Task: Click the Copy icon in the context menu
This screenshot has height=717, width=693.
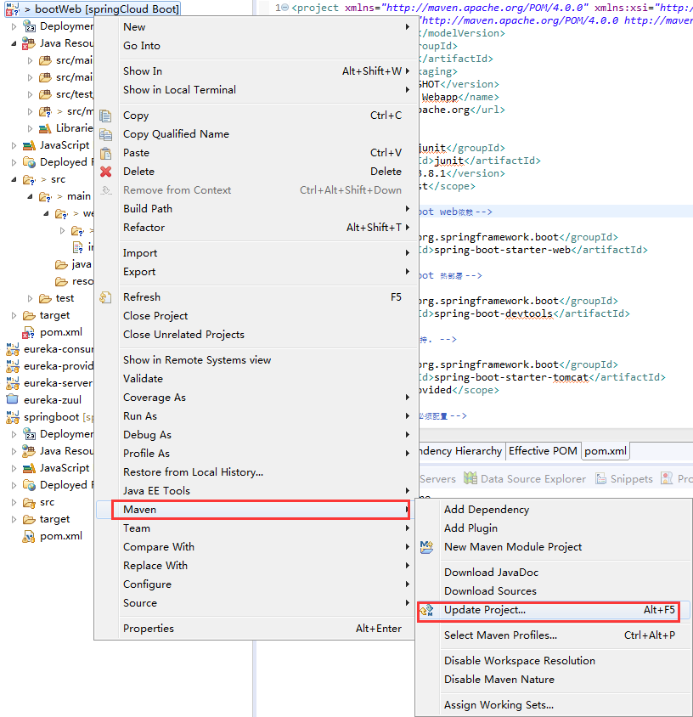Action: coord(105,115)
